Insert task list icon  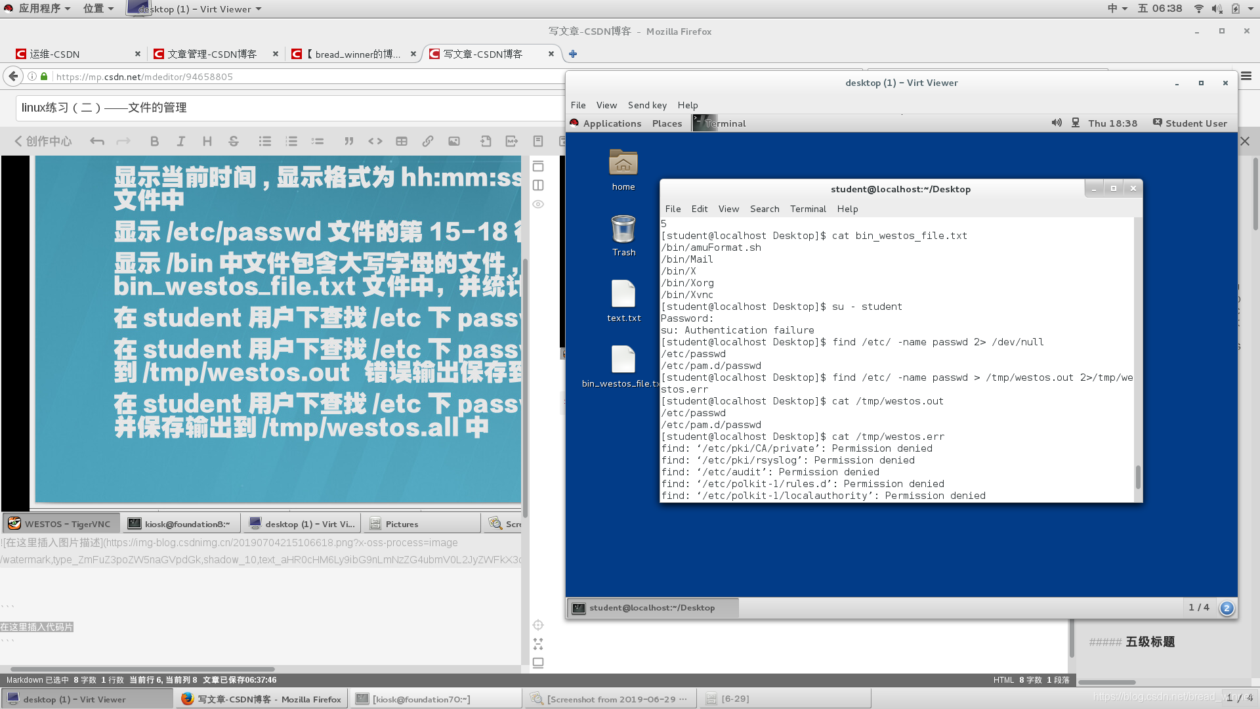pos(318,141)
